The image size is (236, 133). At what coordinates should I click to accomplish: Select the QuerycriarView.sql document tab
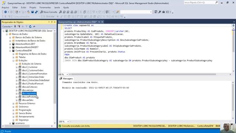[77, 22]
